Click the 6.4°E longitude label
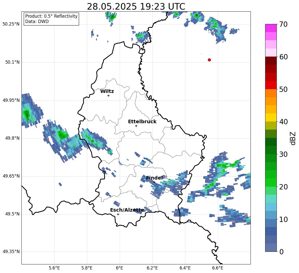This screenshot has height=273, width=299. 185,268
